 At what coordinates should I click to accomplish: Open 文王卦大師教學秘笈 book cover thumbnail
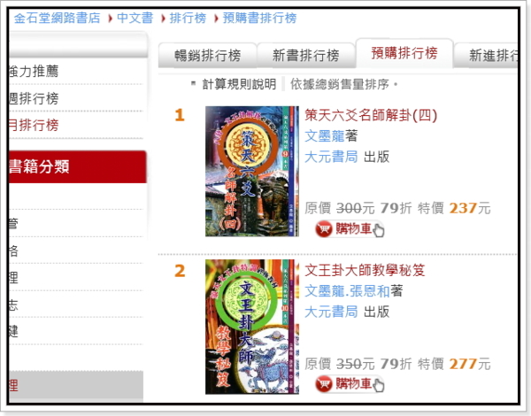(252, 327)
